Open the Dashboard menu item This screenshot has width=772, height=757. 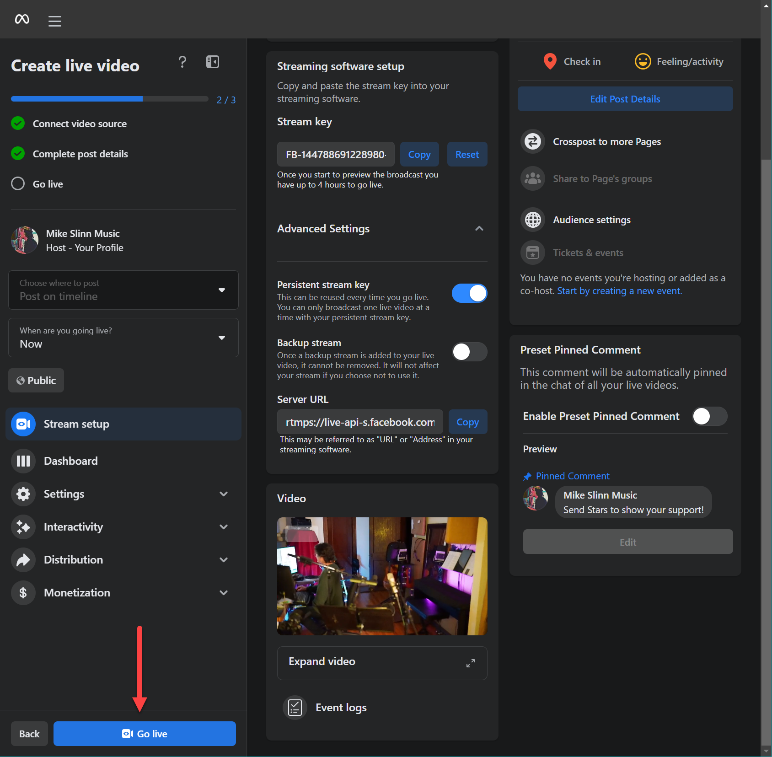point(71,461)
